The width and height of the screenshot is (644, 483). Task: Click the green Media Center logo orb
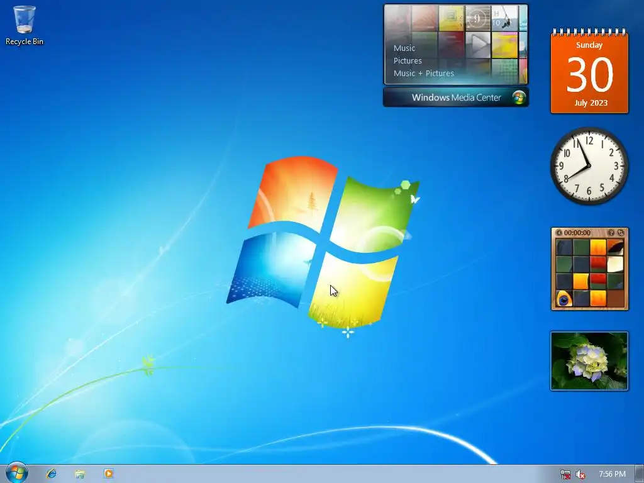coord(519,97)
